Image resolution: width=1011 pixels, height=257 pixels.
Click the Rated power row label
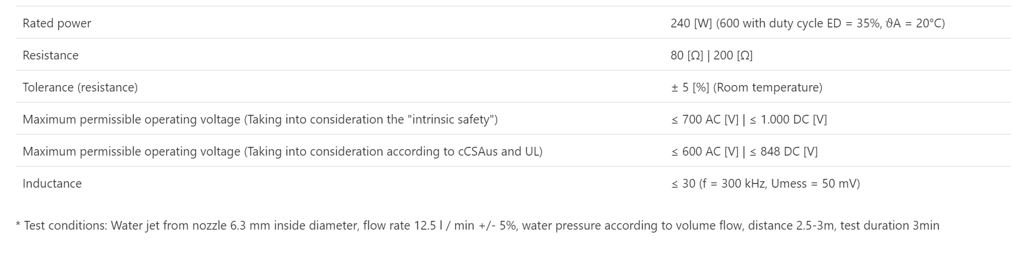click(x=57, y=23)
